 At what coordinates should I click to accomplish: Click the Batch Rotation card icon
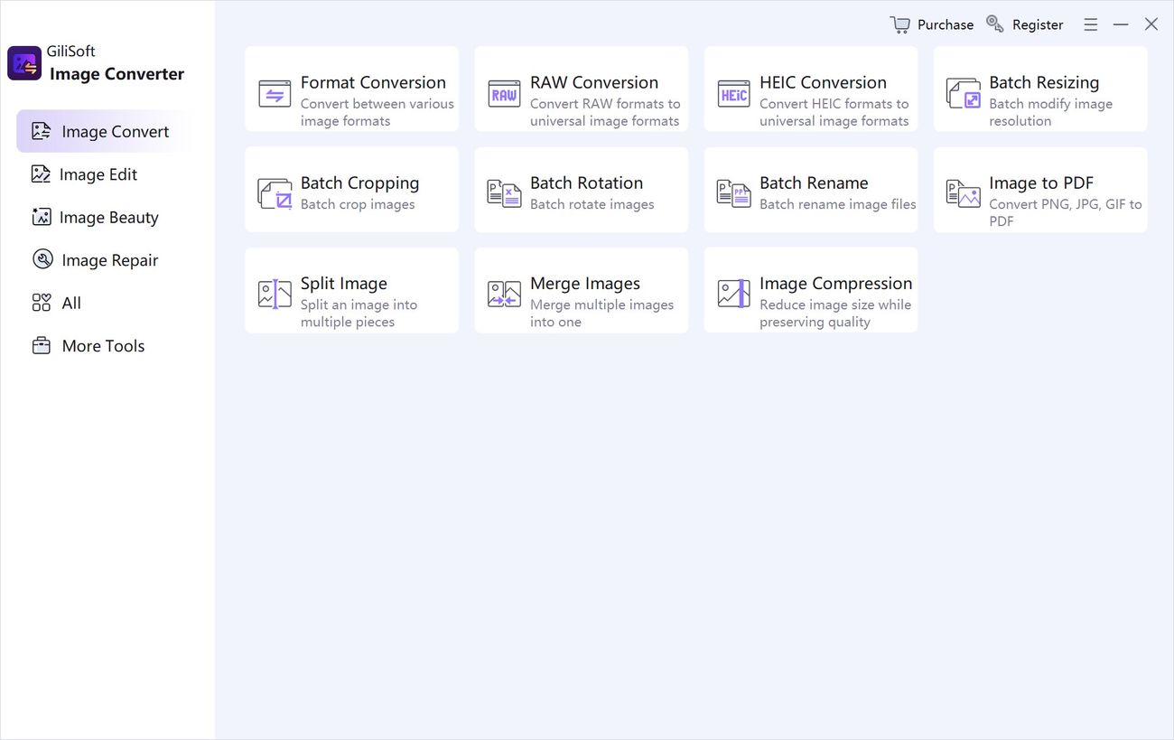click(504, 193)
